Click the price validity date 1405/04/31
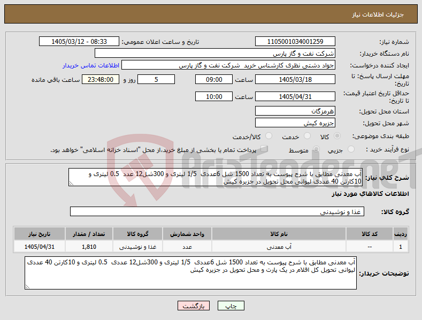Screen dimensions: 422x320 [295, 96]
